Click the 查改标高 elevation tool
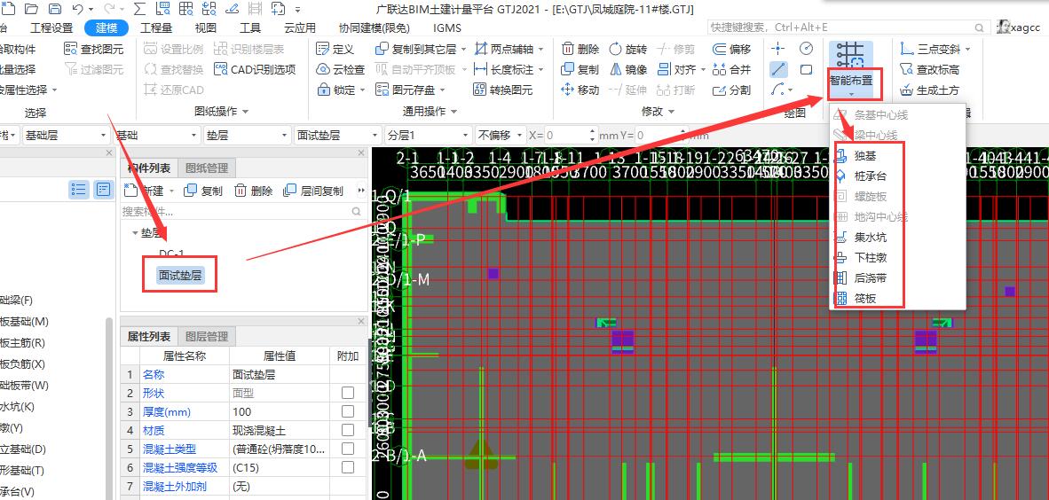This screenshot has width=1049, height=500. (x=930, y=69)
